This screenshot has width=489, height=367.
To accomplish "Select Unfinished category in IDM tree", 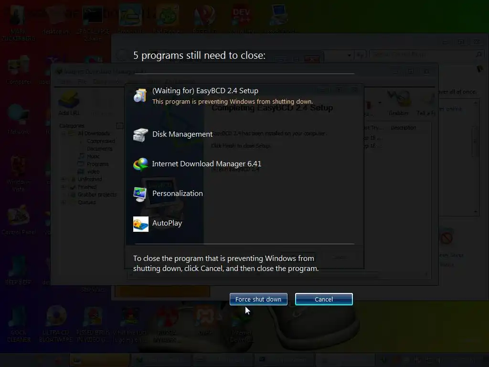I will point(90,179).
